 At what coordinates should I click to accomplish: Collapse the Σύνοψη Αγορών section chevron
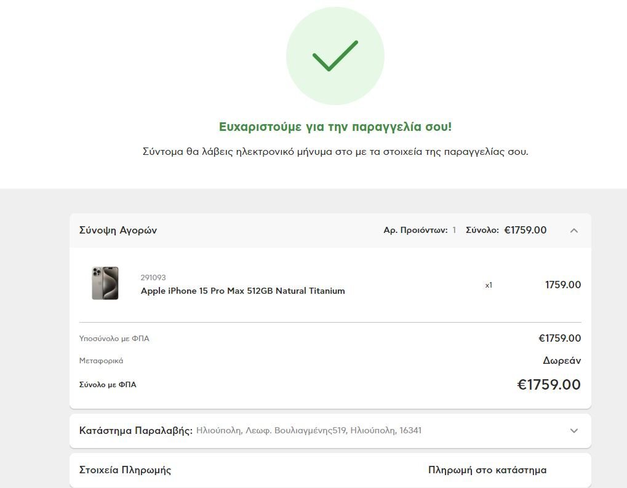pos(573,230)
